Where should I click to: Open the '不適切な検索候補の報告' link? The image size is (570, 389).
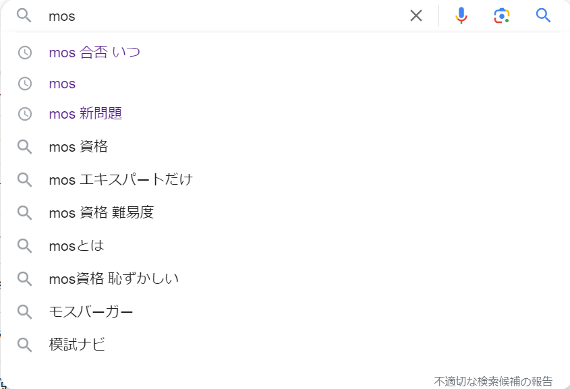click(x=493, y=382)
